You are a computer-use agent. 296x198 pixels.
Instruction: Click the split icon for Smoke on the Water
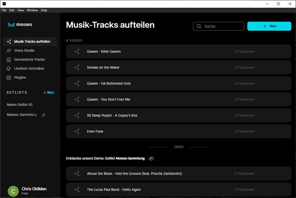click(77, 68)
